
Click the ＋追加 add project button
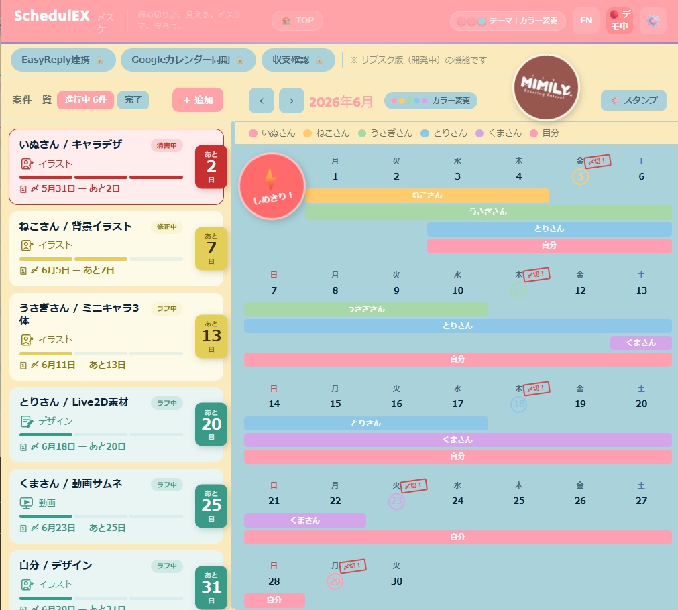click(198, 100)
